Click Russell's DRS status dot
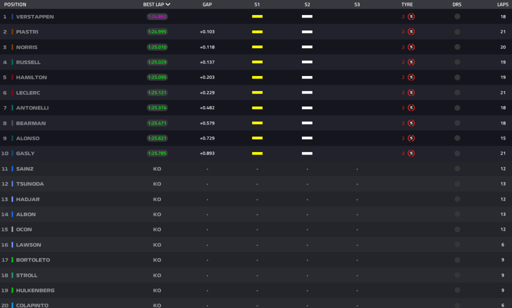The image size is (512, 308). click(x=457, y=62)
